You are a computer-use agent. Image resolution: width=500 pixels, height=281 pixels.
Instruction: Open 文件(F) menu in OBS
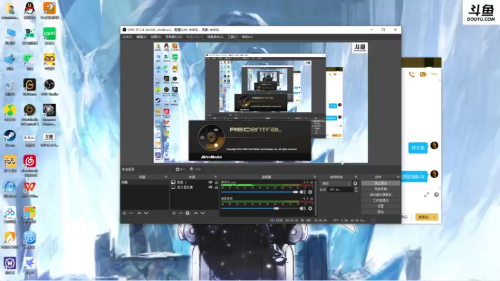point(127,37)
